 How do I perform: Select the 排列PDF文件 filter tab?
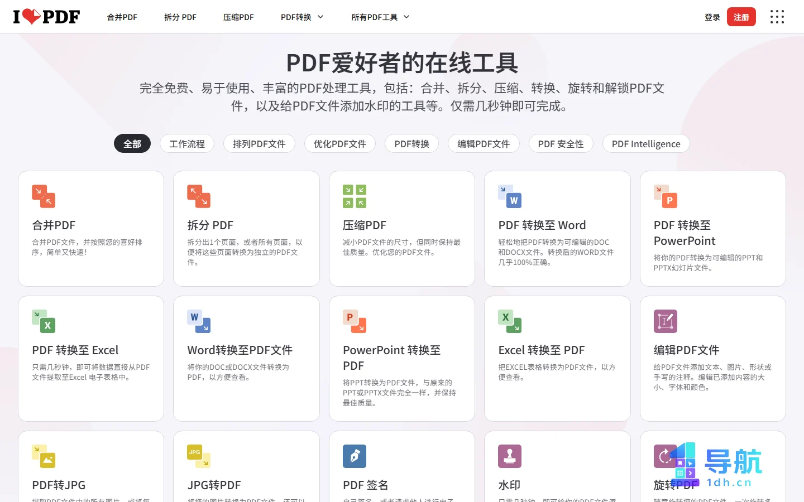click(x=259, y=144)
